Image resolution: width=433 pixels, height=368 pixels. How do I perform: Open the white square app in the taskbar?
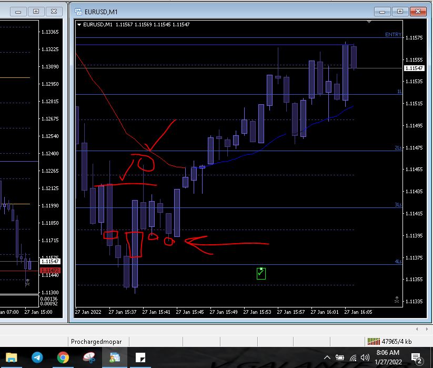pyautogui.click(x=140, y=357)
